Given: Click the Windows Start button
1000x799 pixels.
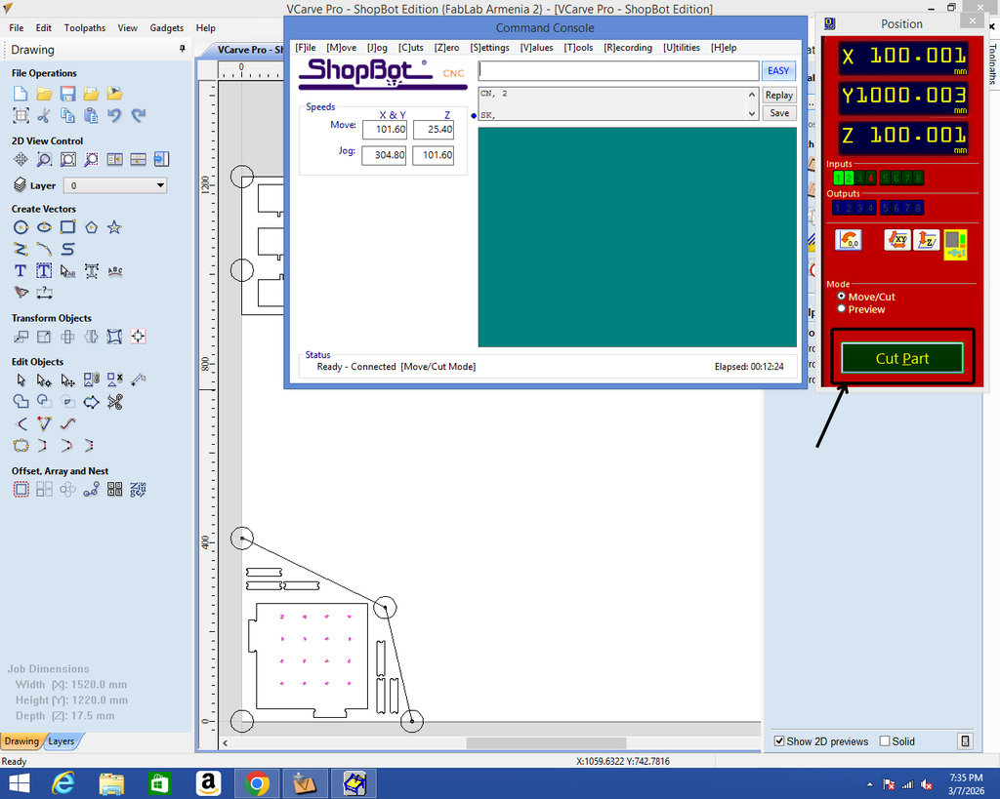Looking at the screenshot, I should pyautogui.click(x=20, y=783).
